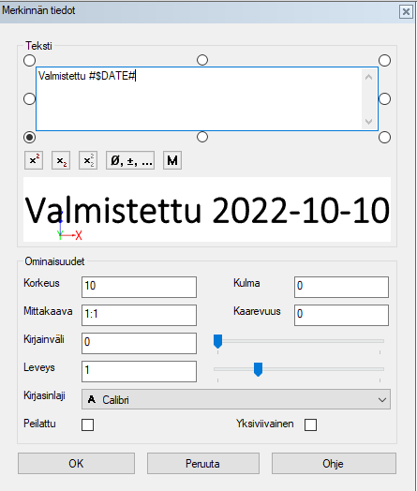Viewport: 417px width, 491px height.
Task: Insert superscript with the x² button
Action: (34, 160)
